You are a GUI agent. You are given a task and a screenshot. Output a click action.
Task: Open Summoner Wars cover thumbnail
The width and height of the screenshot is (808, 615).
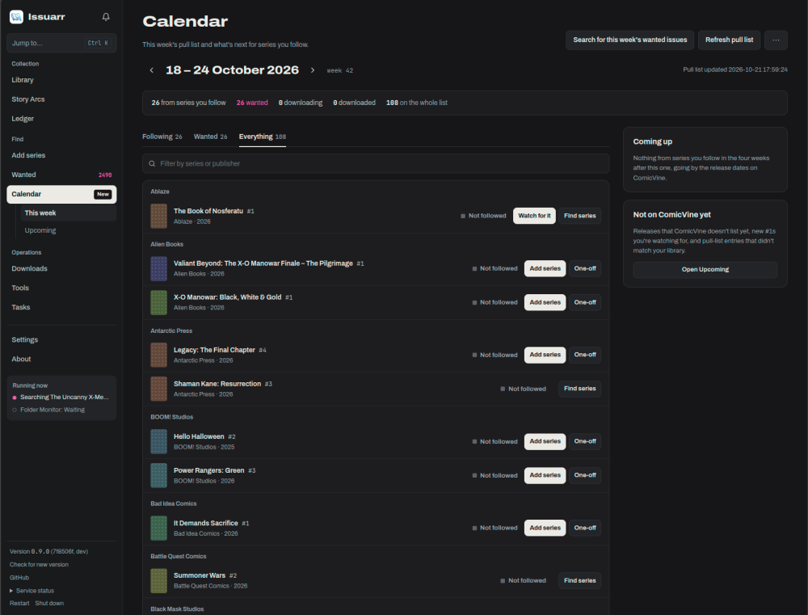pyautogui.click(x=158, y=580)
